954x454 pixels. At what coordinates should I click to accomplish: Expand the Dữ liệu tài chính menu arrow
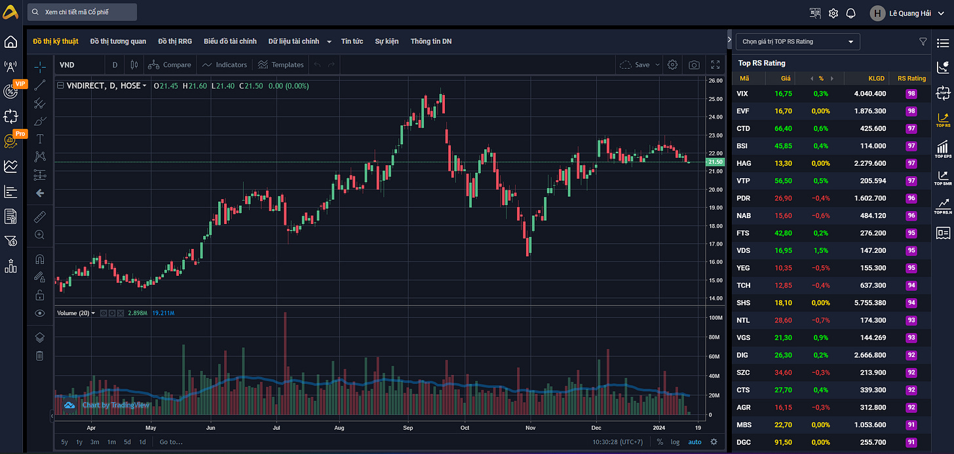pyautogui.click(x=329, y=41)
